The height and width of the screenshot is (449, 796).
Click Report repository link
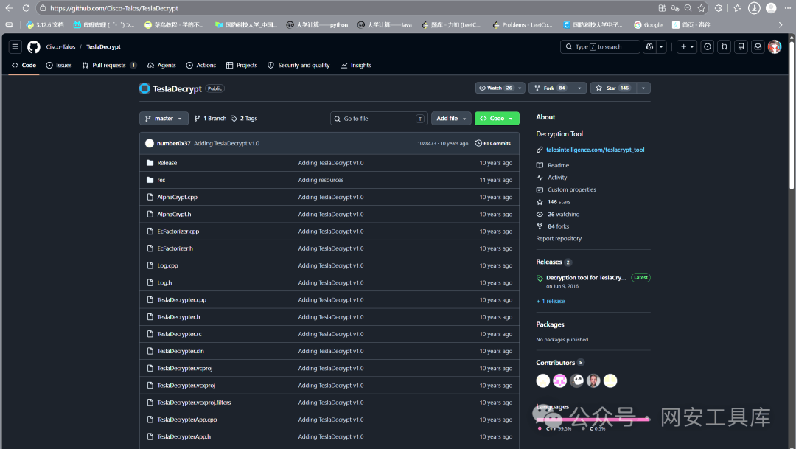click(x=559, y=239)
